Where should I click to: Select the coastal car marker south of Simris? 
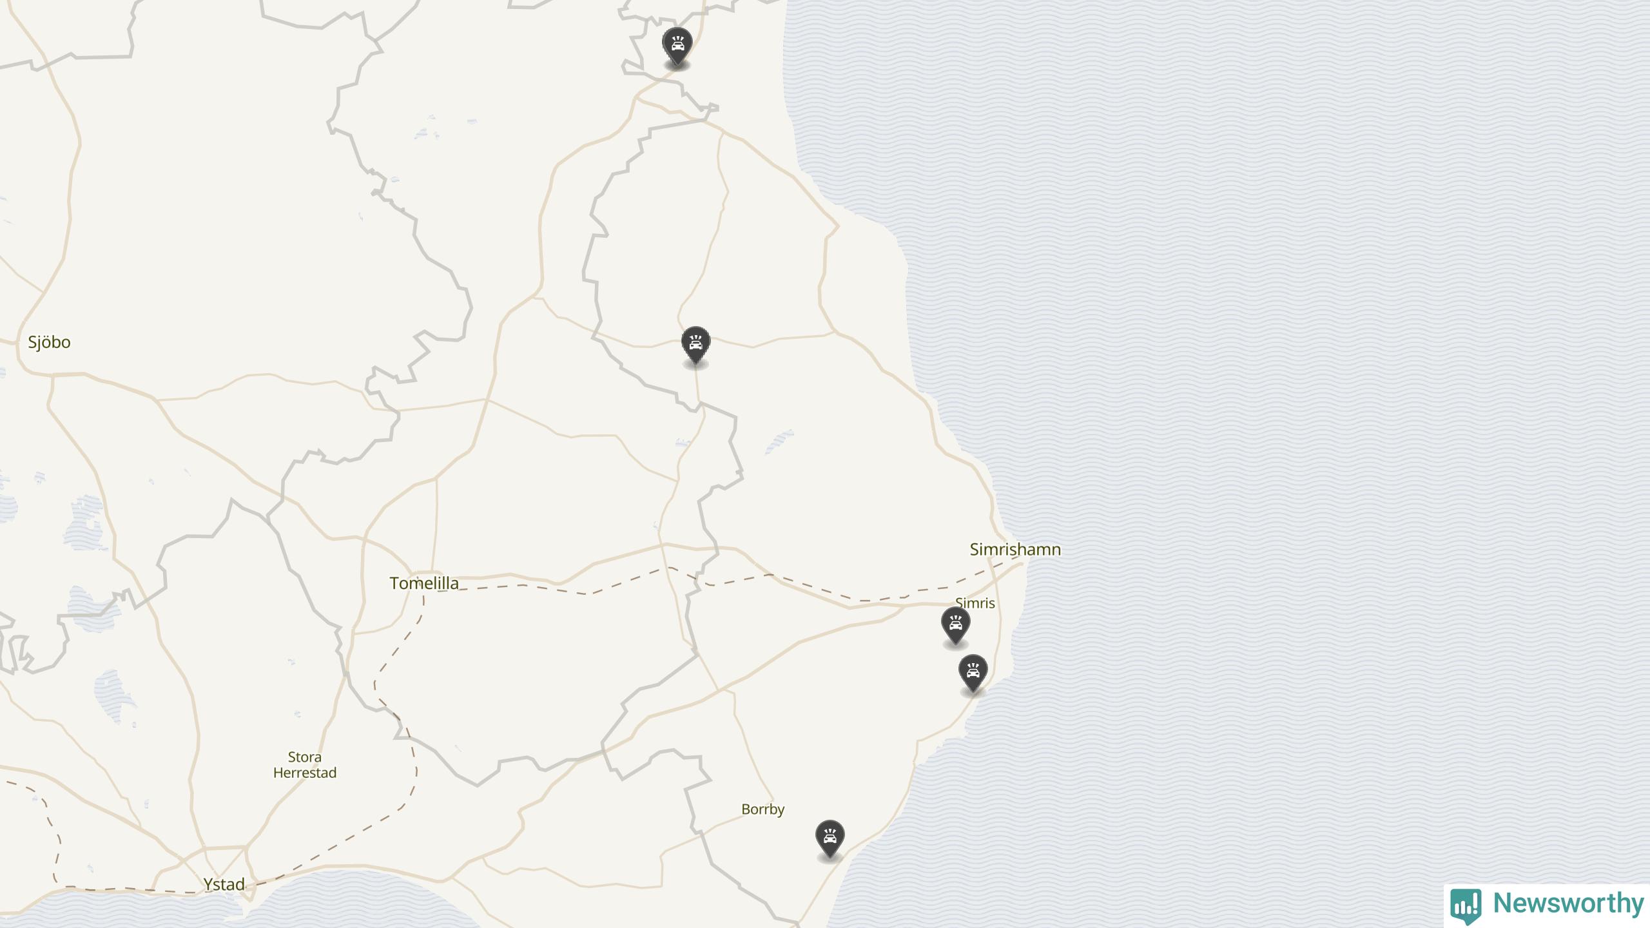click(x=973, y=673)
